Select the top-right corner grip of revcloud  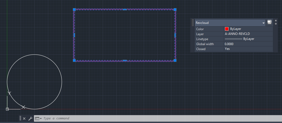click(175, 9)
